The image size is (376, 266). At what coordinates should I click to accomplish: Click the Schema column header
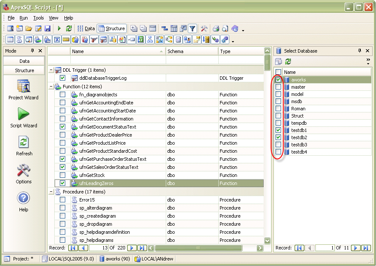pos(192,51)
